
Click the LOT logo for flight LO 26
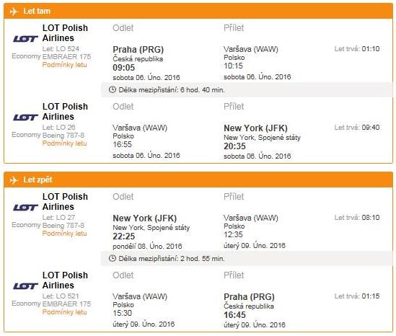click(25, 118)
